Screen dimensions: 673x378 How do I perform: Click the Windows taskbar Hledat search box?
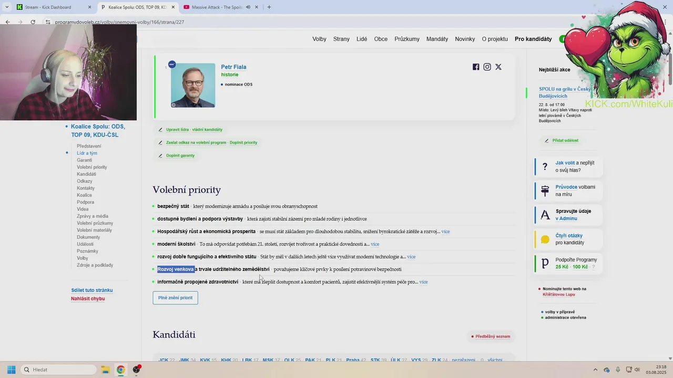(x=58, y=370)
